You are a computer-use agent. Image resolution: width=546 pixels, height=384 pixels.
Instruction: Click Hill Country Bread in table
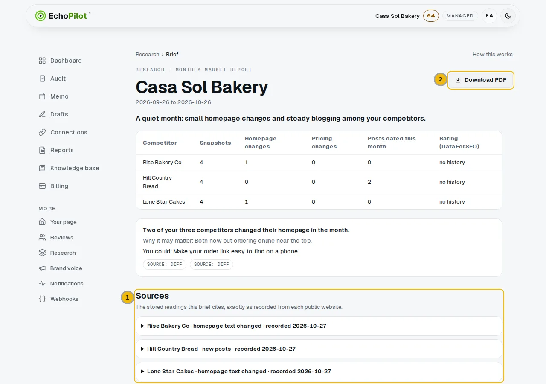[x=157, y=182]
